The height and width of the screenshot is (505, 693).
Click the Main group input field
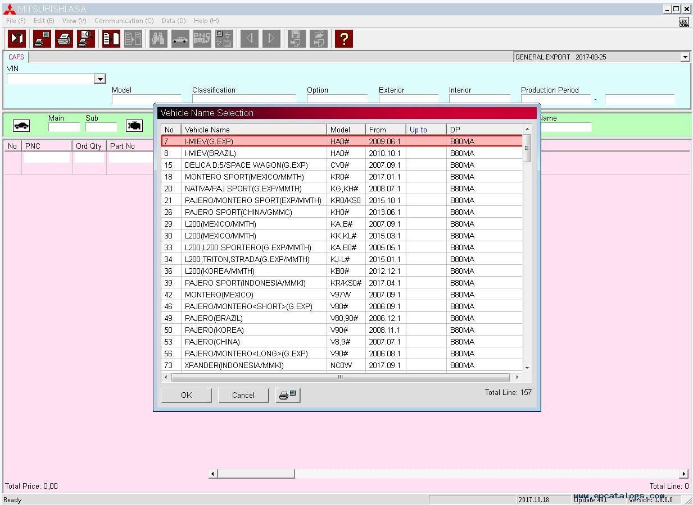pyautogui.click(x=64, y=127)
